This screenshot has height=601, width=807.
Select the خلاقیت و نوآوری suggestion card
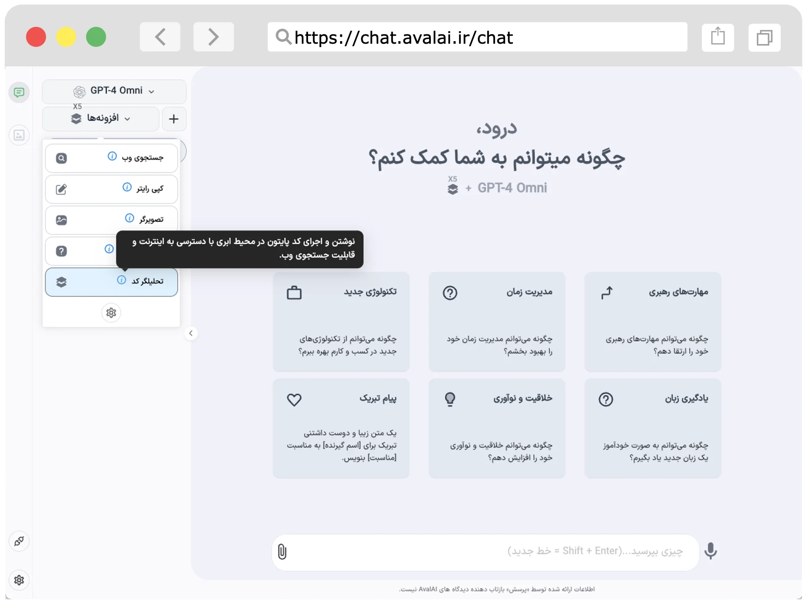[497, 428]
